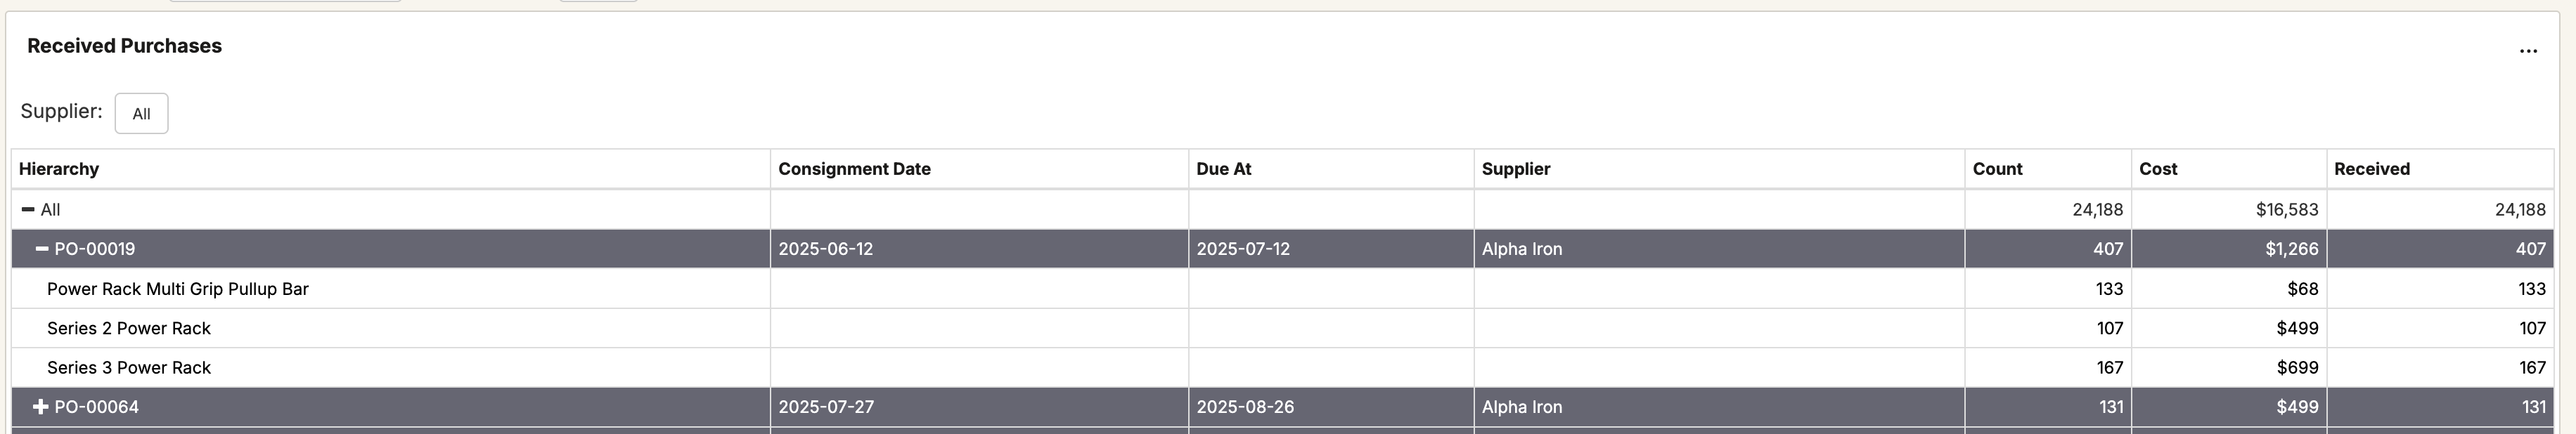Click the Supplier column header
2576x434 pixels.
[x=1515, y=169]
